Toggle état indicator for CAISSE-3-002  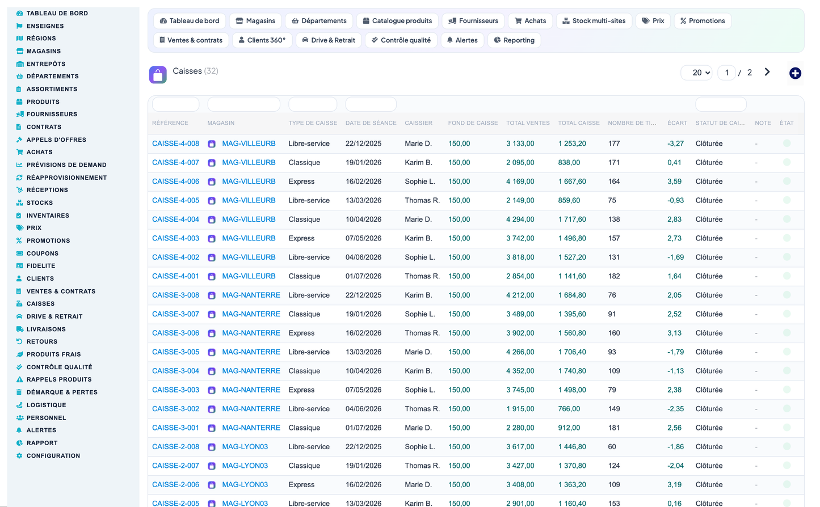click(x=787, y=409)
